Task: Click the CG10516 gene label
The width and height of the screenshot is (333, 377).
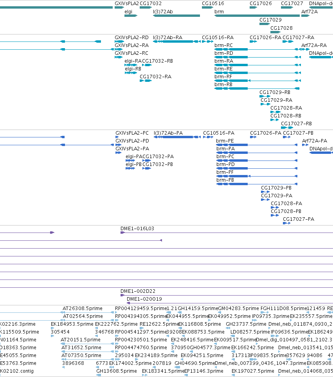Action: [213, 4]
